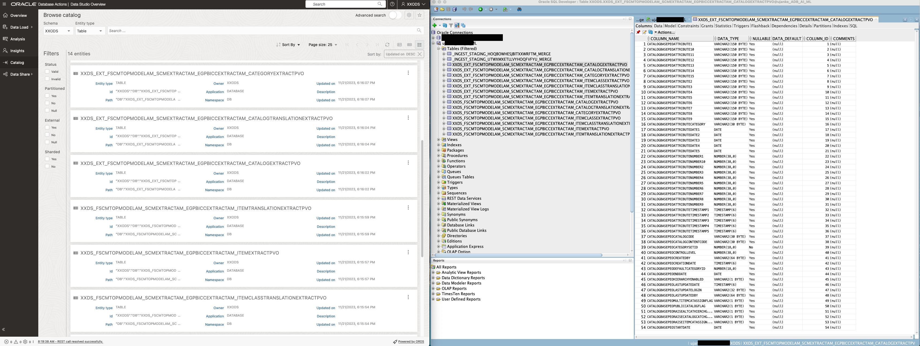Enable the Partitioned Yes filter

coord(47,96)
